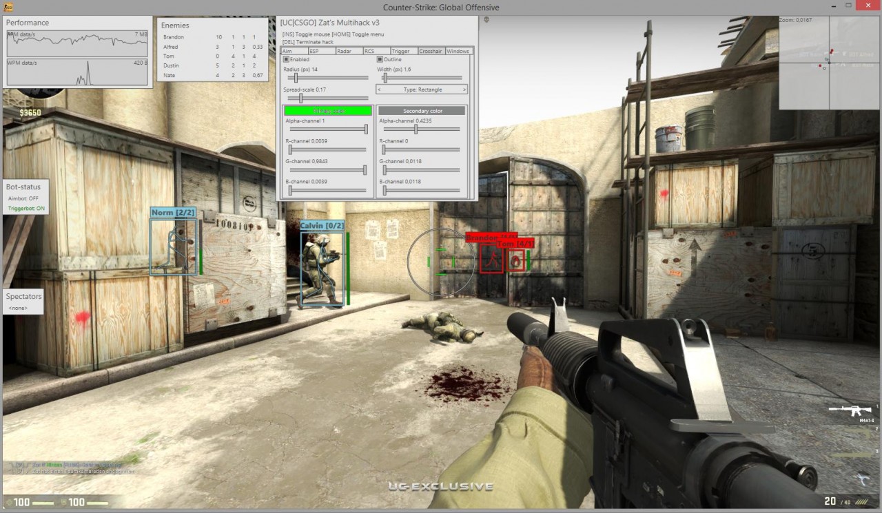Screen dimensions: 882x513
Task: Click the radar minimap overlay
Action: [829, 63]
